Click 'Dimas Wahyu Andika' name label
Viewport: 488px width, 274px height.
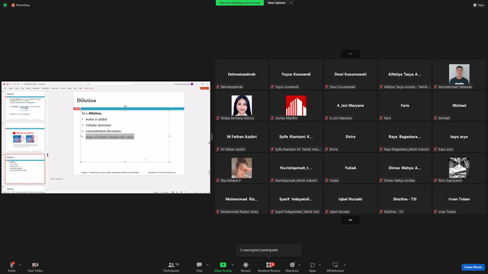(x=400, y=180)
